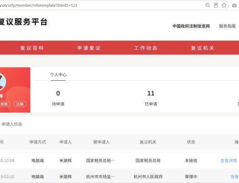Click 未接收 status cell

tap(191, 161)
